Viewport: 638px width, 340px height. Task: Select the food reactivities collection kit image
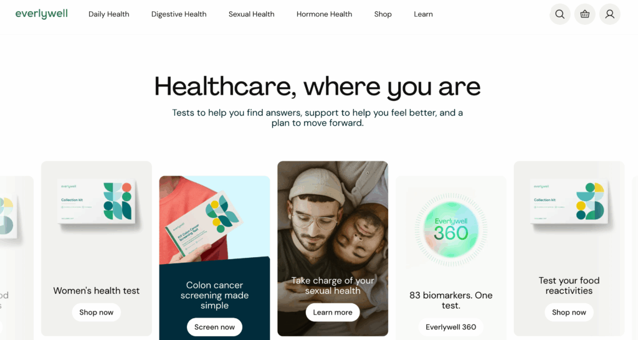(x=569, y=202)
